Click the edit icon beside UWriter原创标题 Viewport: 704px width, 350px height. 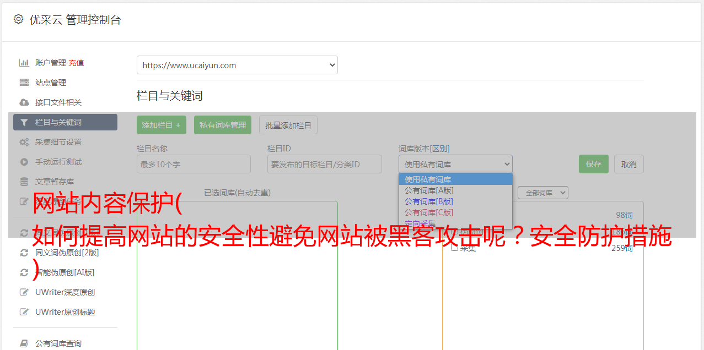click(24, 312)
